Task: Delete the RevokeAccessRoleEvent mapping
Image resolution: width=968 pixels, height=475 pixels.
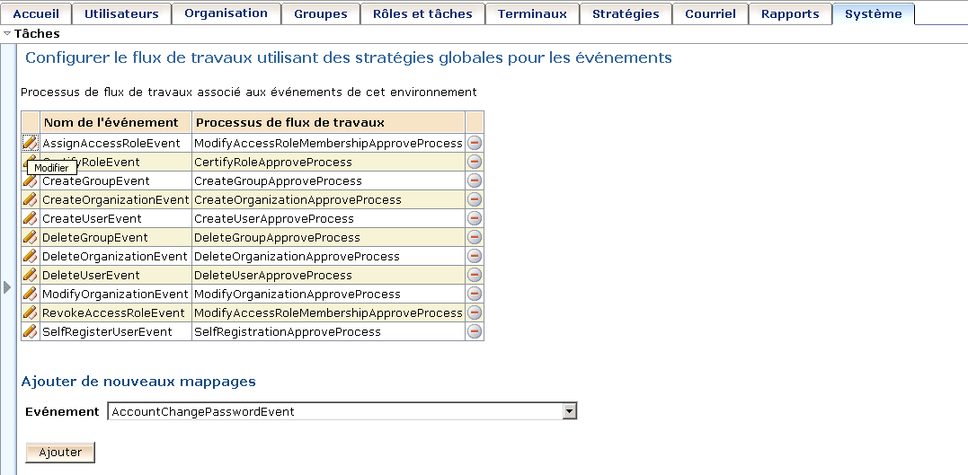Action: tap(475, 312)
